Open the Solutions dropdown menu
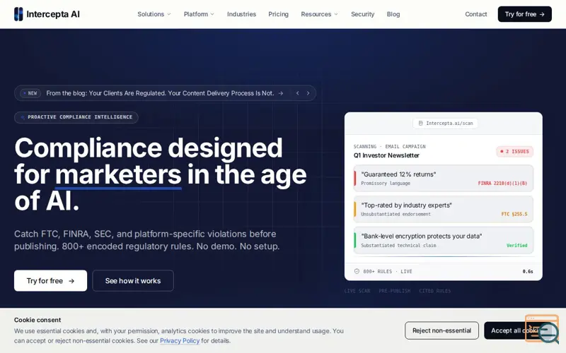The width and height of the screenshot is (566, 353). 154,14
